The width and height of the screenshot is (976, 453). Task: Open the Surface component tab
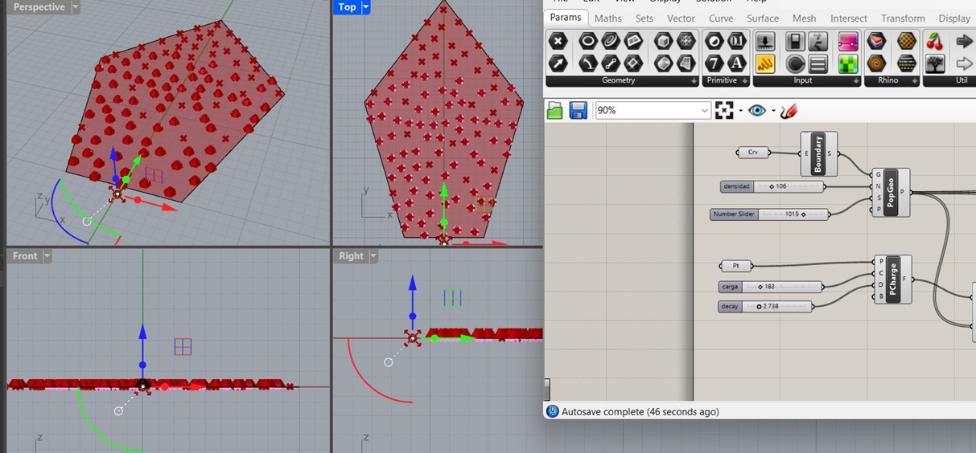(x=762, y=18)
